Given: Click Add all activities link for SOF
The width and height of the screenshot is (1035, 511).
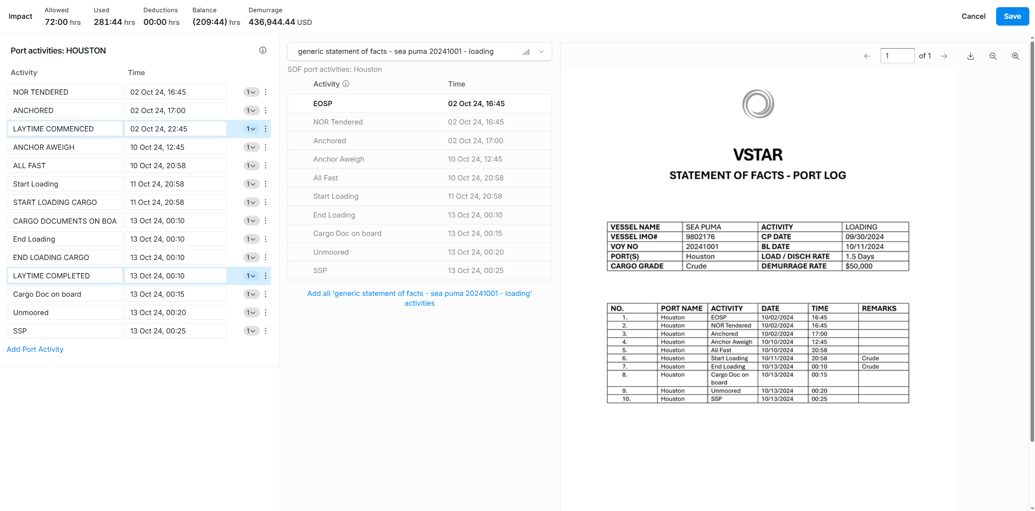Looking at the screenshot, I should click(419, 298).
